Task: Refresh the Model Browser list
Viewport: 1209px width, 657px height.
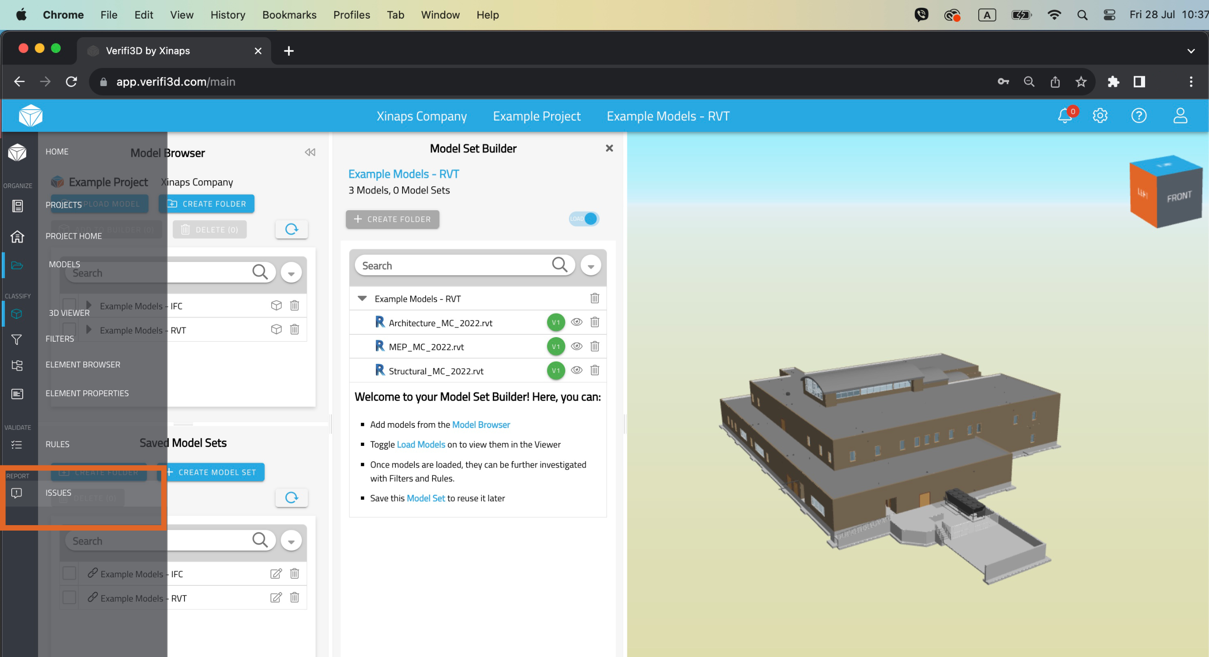Action: [x=291, y=229]
